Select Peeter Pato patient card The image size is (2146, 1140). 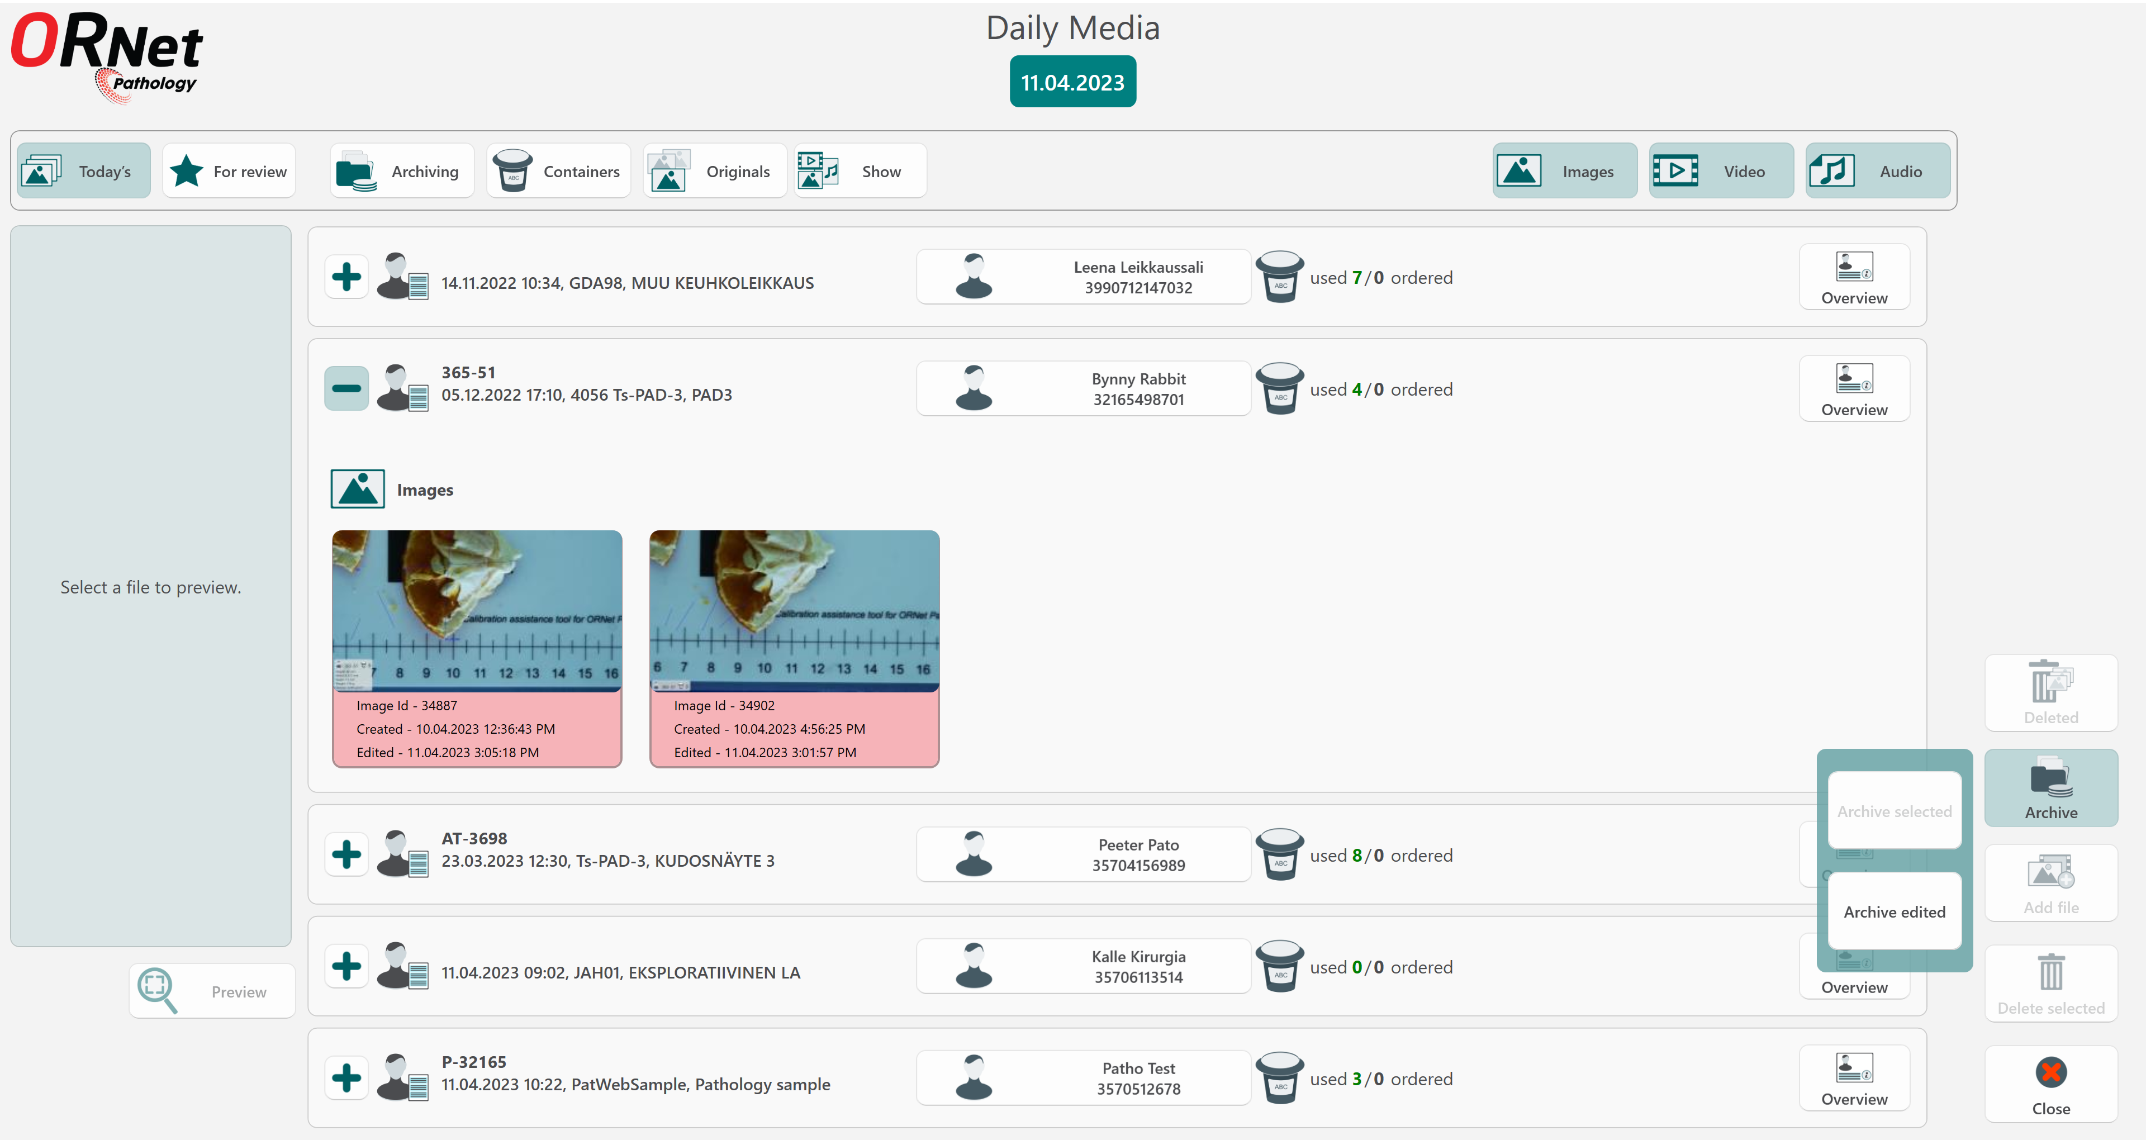(x=1083, y=854)
